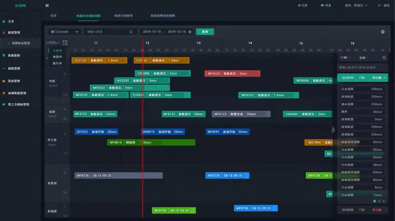Screen dimensions: 395x221
Task: Click the 消息 messages icon
Action: tap(322, 5)
